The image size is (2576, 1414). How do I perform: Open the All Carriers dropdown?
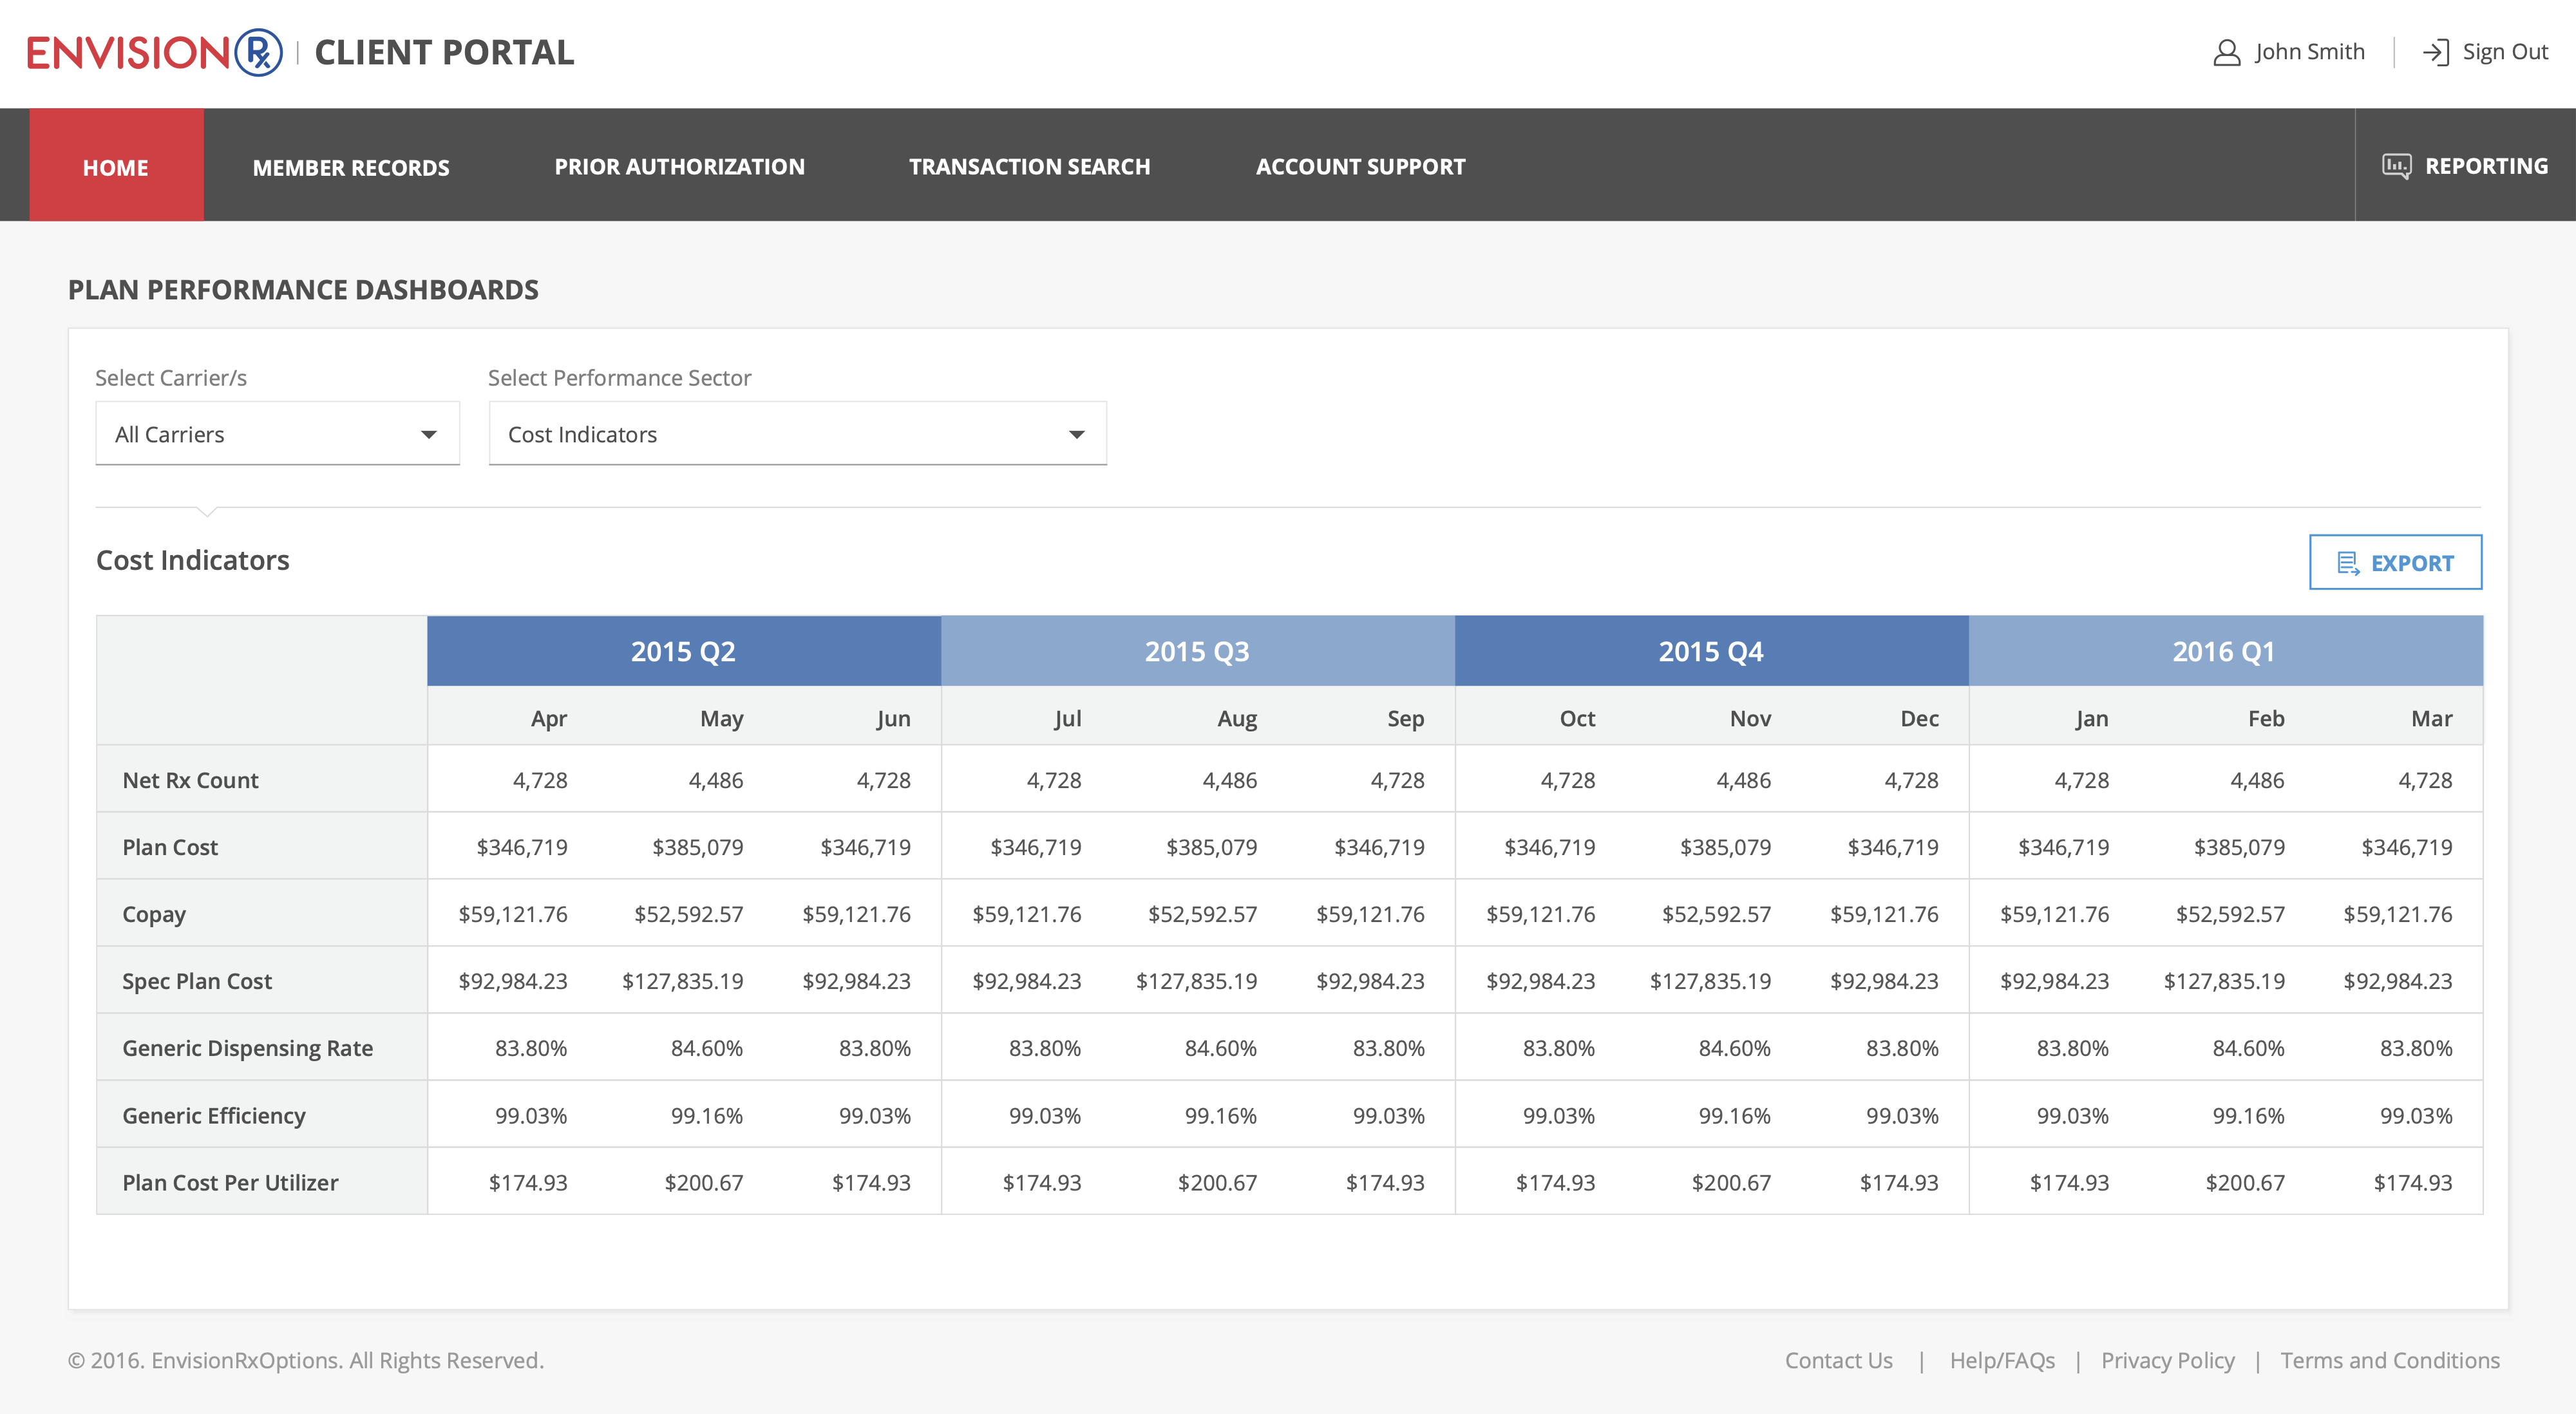pyautogui.click(x=277, y=434)
